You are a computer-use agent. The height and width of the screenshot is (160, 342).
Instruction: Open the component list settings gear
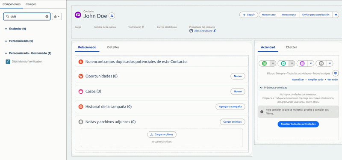pos(57,17)
